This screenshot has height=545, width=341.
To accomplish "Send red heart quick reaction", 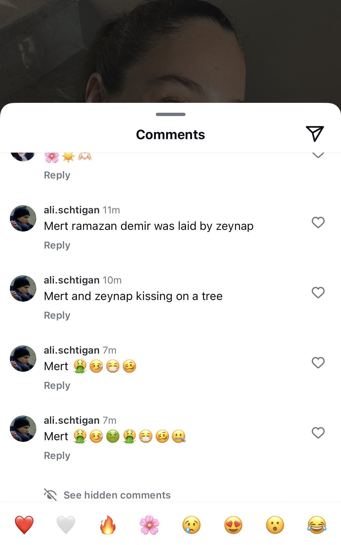I will coord(24,525).
